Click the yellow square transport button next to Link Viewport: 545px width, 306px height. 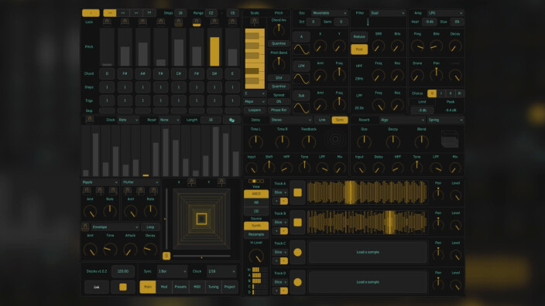tap(123, 287)
